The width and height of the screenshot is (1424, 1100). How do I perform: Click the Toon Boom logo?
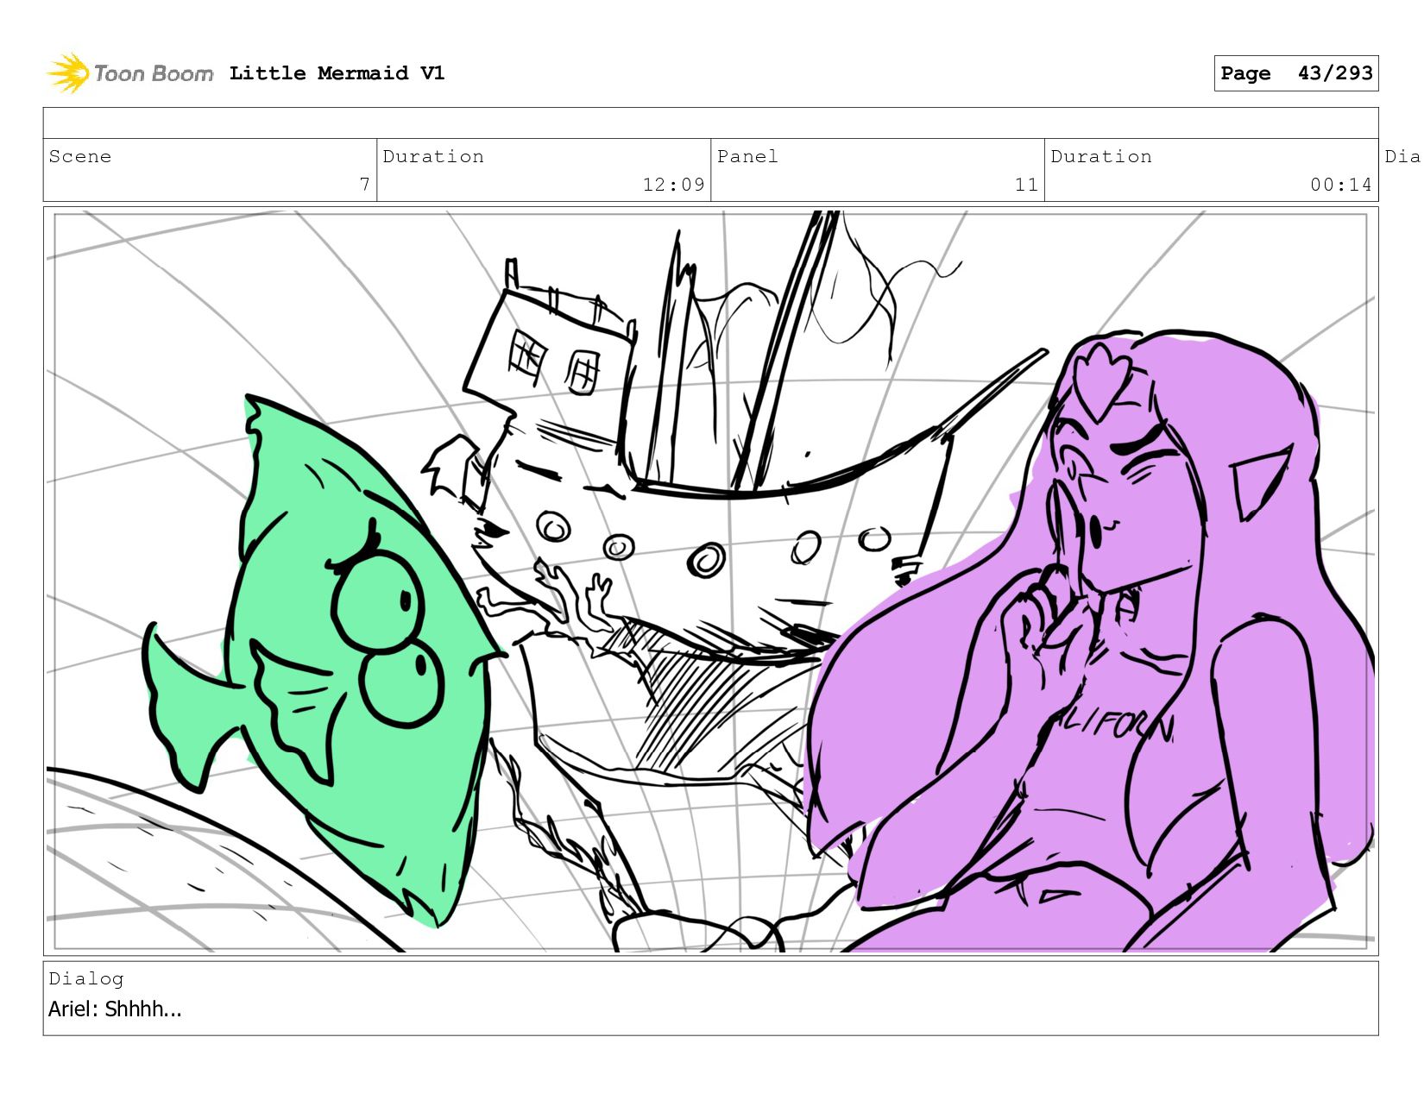[x=129, y=73]
